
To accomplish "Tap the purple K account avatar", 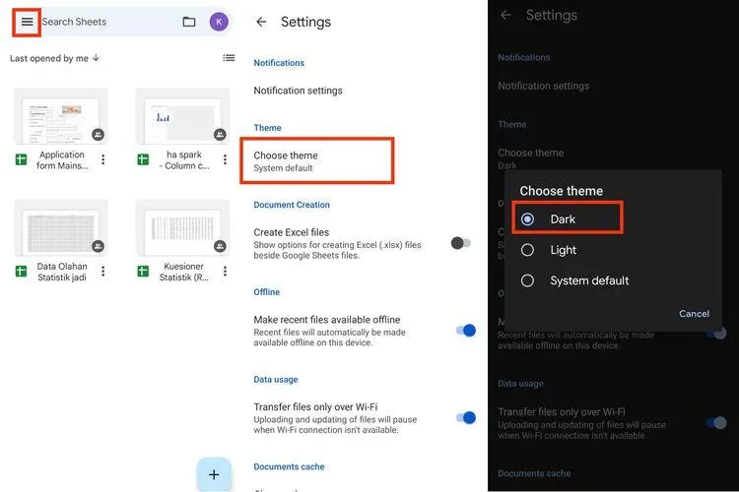I will (219, 22).
